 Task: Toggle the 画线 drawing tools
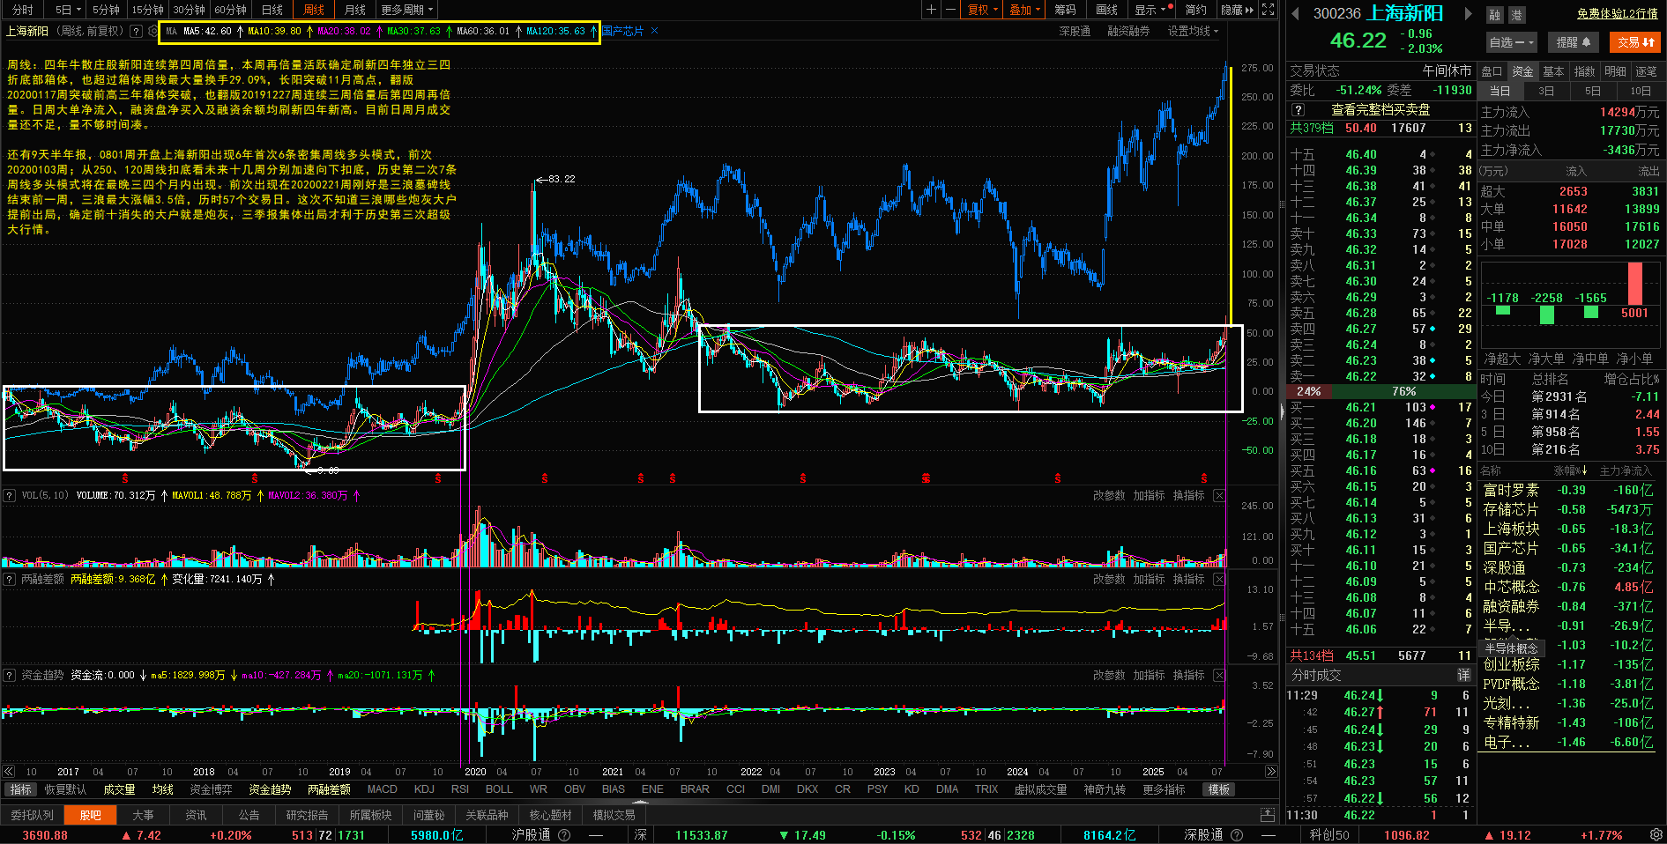(1106, 10)
